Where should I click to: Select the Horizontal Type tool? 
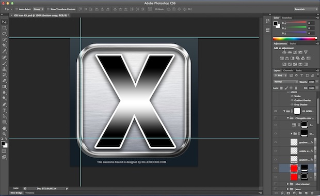coord(4,110)
